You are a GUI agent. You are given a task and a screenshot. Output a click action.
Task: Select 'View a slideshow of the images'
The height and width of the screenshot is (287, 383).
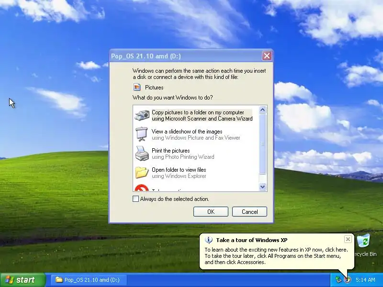pos(187,132)
